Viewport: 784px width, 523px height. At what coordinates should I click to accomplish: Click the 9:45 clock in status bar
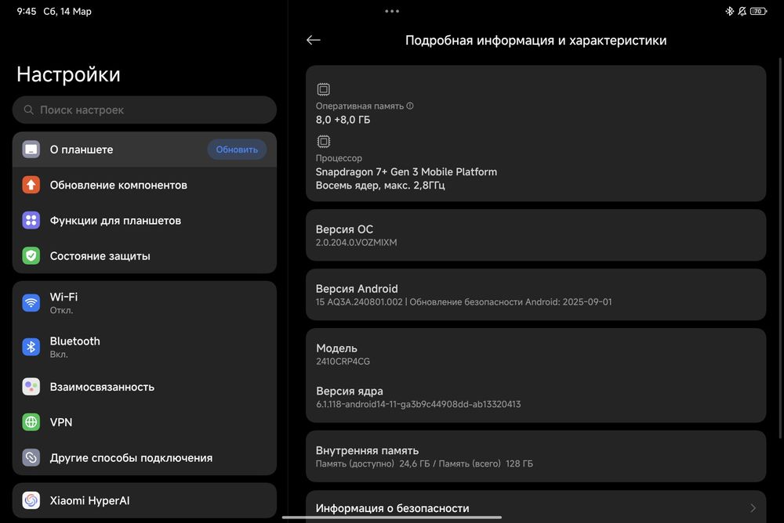tap(27, 11)
